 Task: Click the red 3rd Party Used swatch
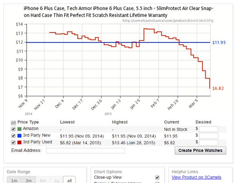[x=19, y=142]
